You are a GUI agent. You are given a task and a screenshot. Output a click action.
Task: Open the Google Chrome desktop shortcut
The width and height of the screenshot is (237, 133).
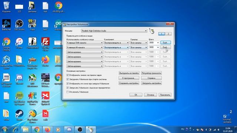(6, 44)
